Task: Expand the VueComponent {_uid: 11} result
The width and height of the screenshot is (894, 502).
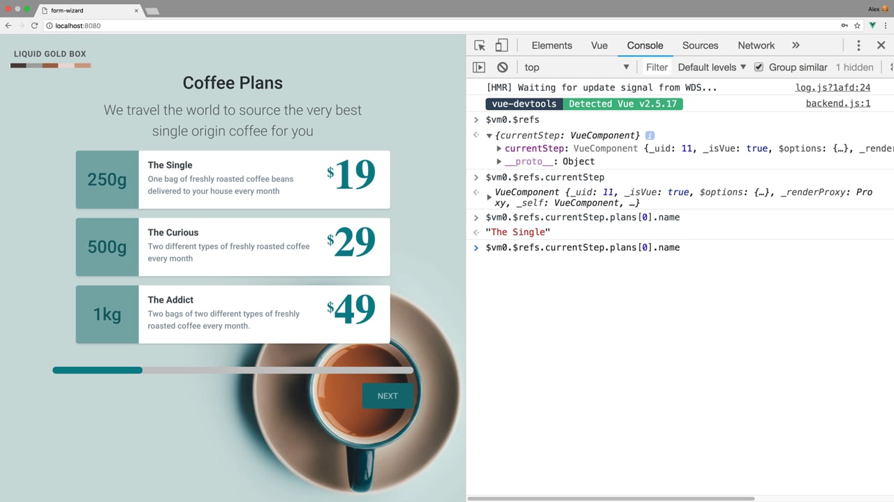Action: tap(489, 197)
